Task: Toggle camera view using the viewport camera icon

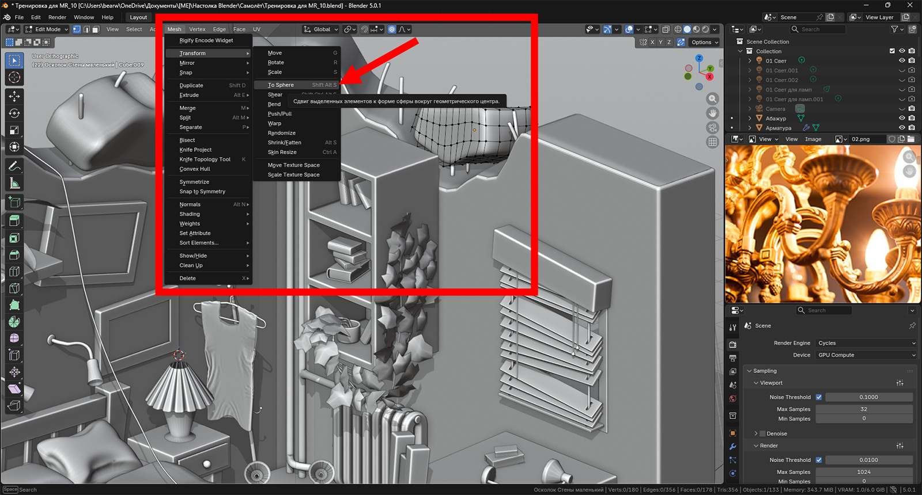Action: [x=713, y=128]
